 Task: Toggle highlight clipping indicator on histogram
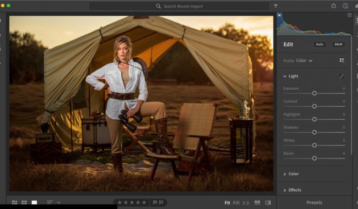point(349,15)
